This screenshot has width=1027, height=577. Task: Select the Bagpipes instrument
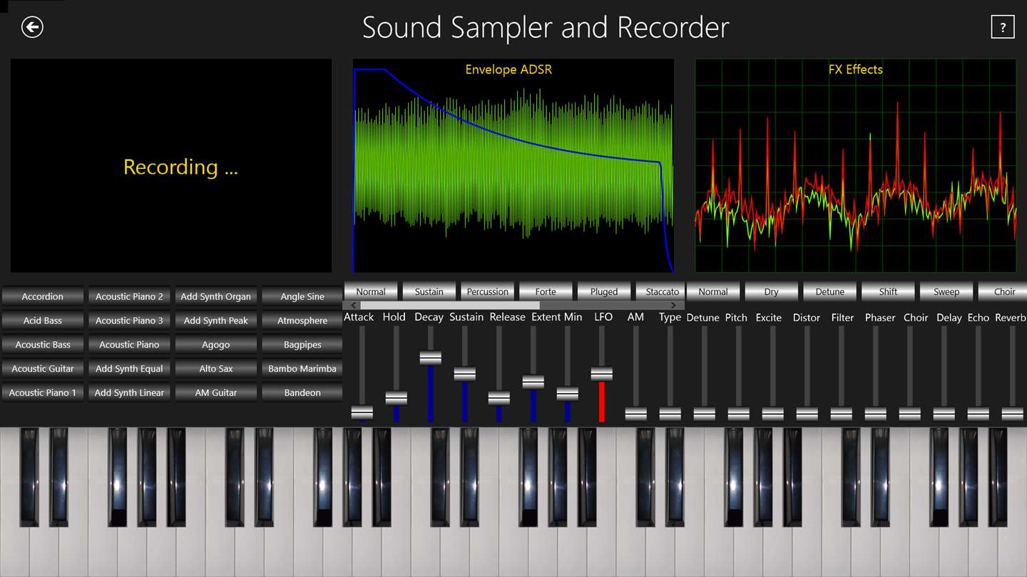(x=302, y=345)
